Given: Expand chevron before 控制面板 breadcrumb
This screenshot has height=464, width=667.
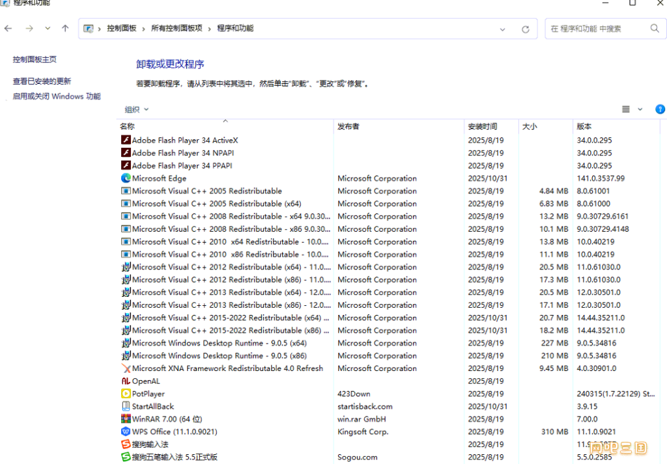Looking at the screenshot, I should pyautogui.click(x=99, y=29).
